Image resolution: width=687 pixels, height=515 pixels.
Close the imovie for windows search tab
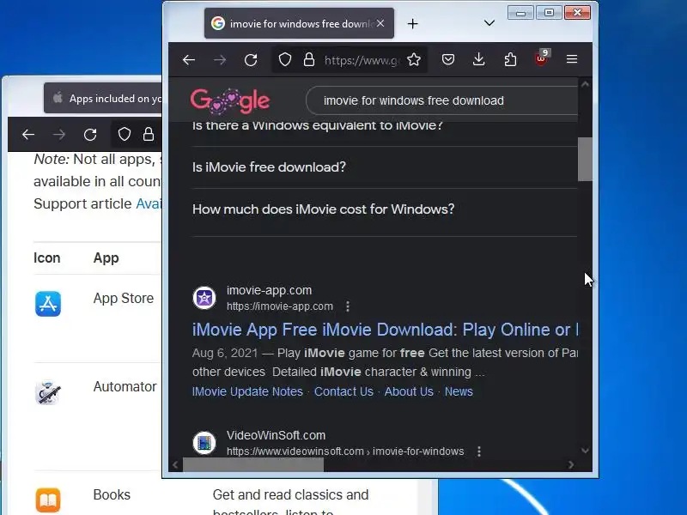(380, 23)
